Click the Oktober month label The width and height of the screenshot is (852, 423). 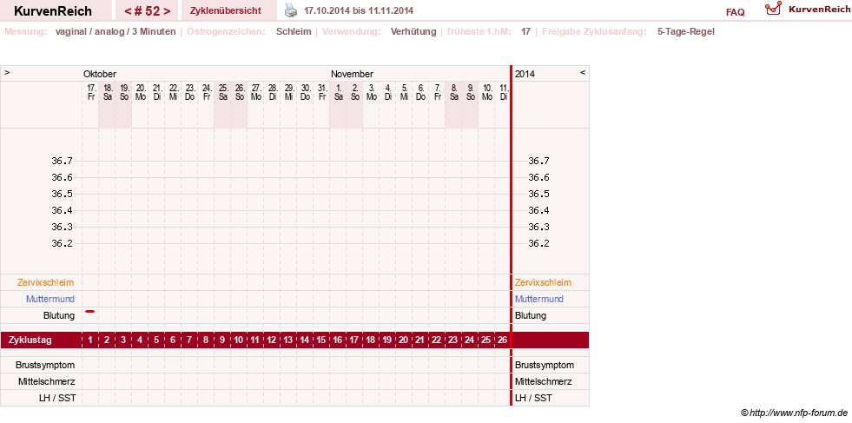point(99,74)
